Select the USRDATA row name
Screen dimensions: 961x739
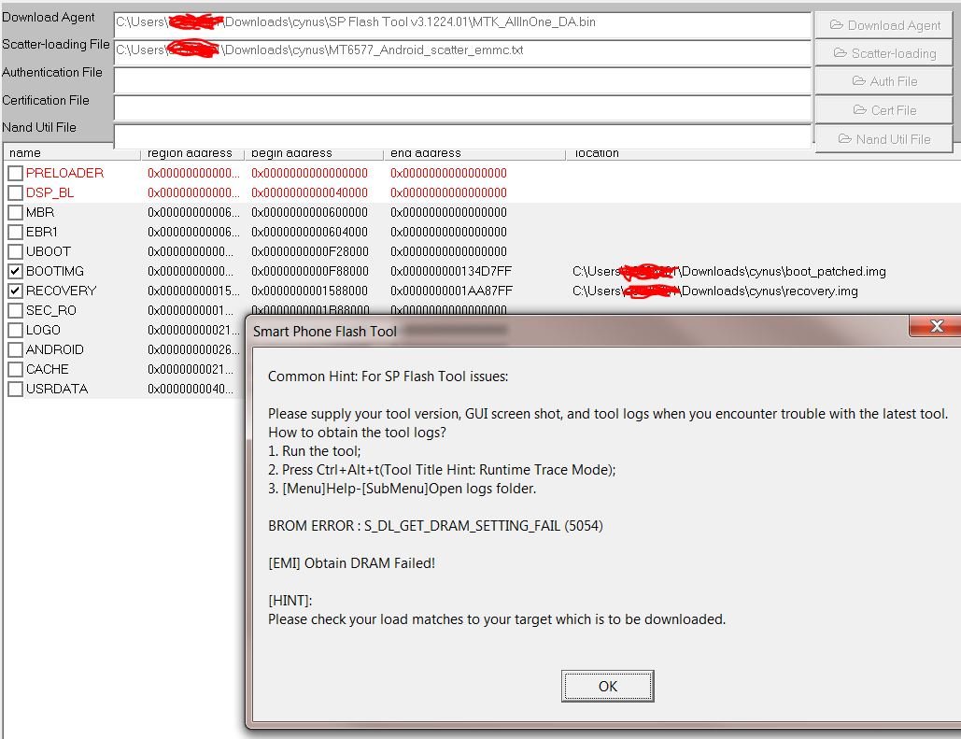(x=57, y=390)
